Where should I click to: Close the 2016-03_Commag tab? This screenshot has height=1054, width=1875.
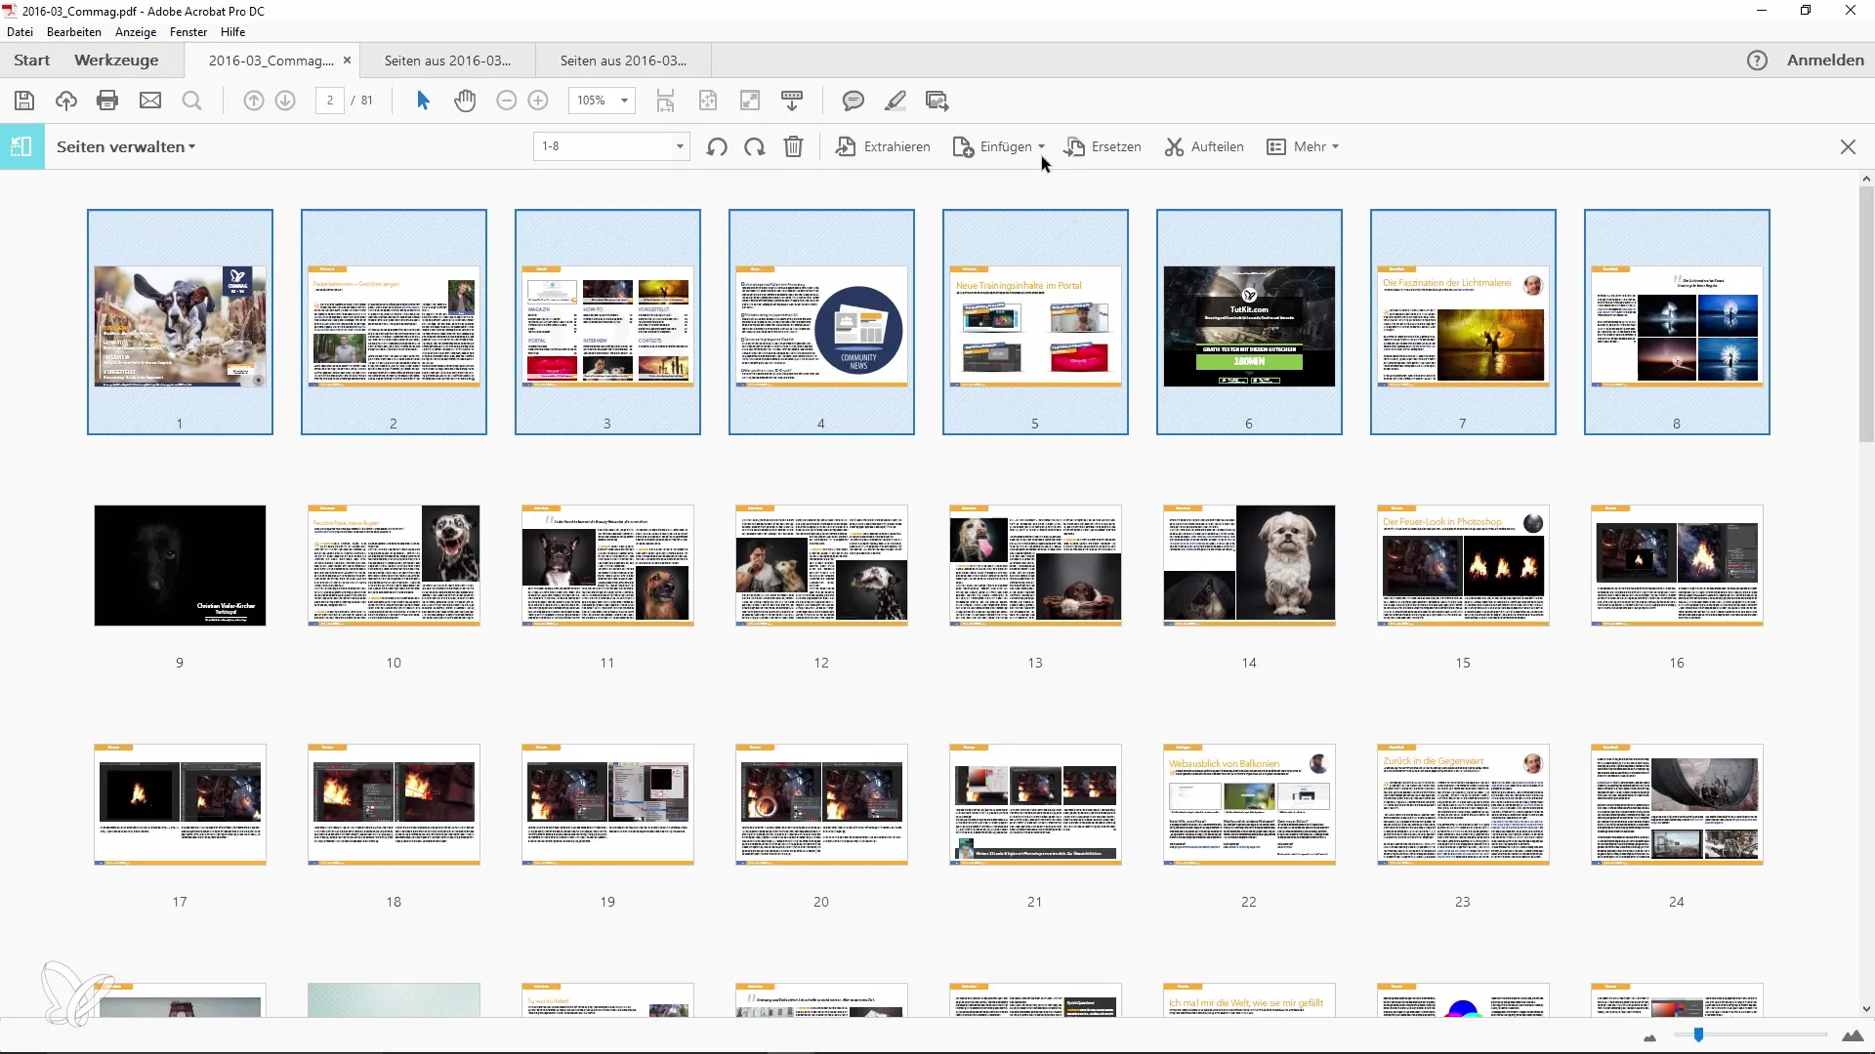tap(347, 61)
